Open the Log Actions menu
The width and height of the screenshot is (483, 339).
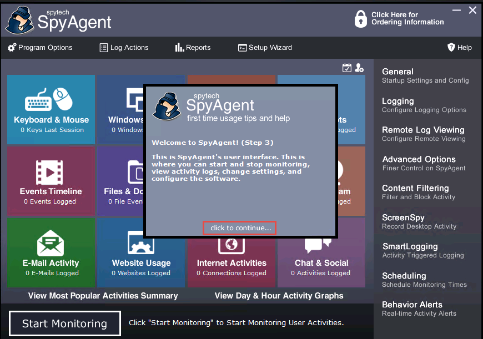tap(124, 47)
